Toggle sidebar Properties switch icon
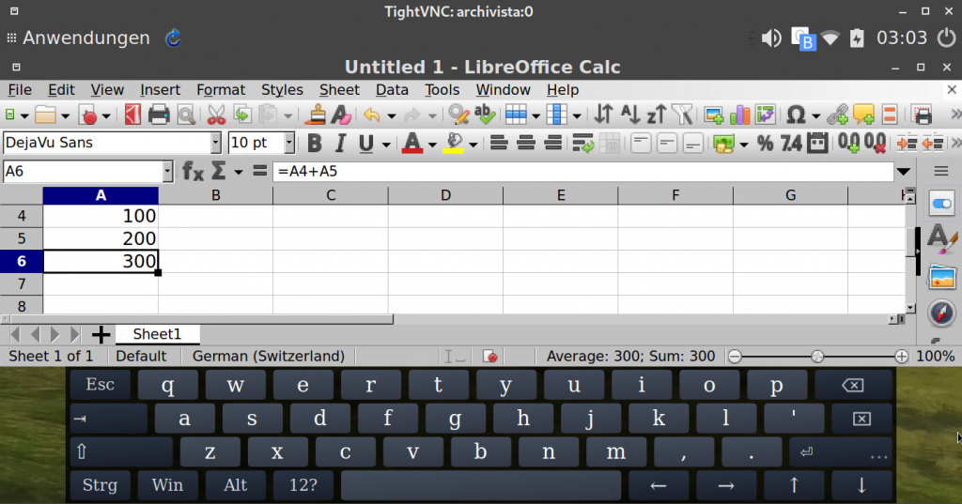962x504 pixels. pyautogui.click(x=941, y=204)
